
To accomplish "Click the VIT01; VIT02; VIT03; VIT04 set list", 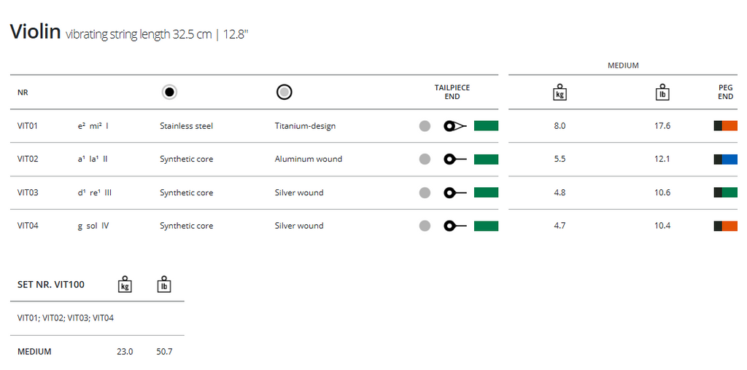I will 65,318.
